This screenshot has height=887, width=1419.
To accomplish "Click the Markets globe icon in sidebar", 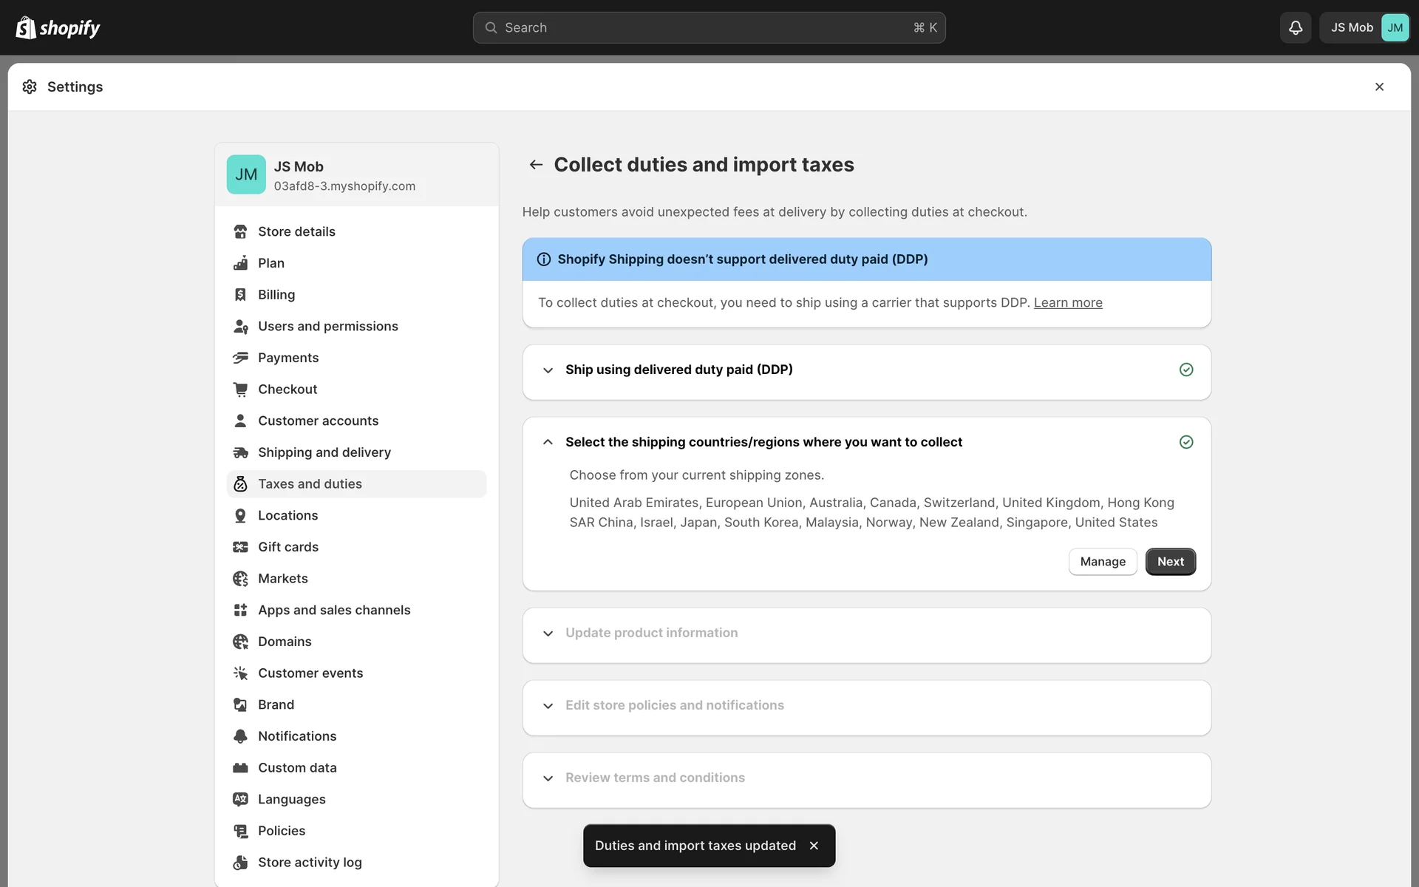I will pos(240,578).
